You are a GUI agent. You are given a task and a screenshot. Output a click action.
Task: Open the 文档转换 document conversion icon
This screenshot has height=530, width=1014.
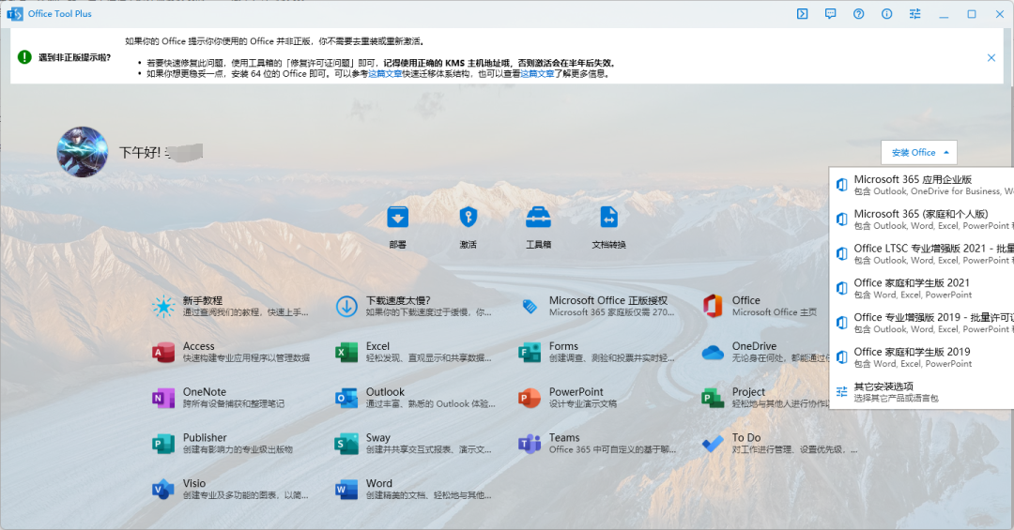coord(608,218)
